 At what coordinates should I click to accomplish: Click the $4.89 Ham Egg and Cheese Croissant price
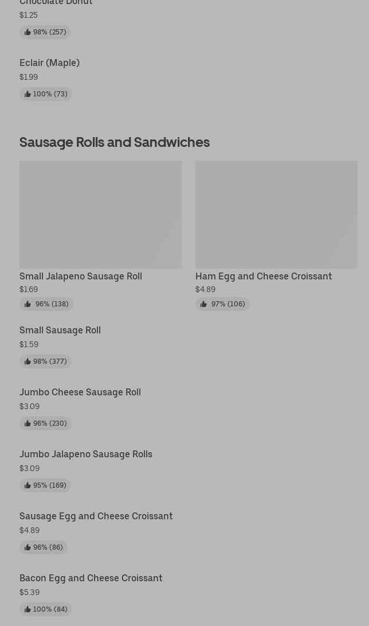pyautogui.click(x=205, y=290)
